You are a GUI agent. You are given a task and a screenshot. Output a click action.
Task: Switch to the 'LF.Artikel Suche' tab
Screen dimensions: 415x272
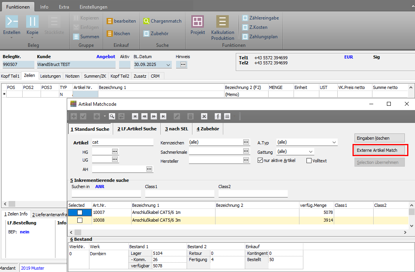137,129
